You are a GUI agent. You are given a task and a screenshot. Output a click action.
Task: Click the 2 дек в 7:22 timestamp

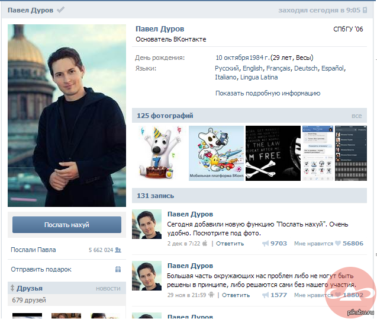click(x=183, y=244)
